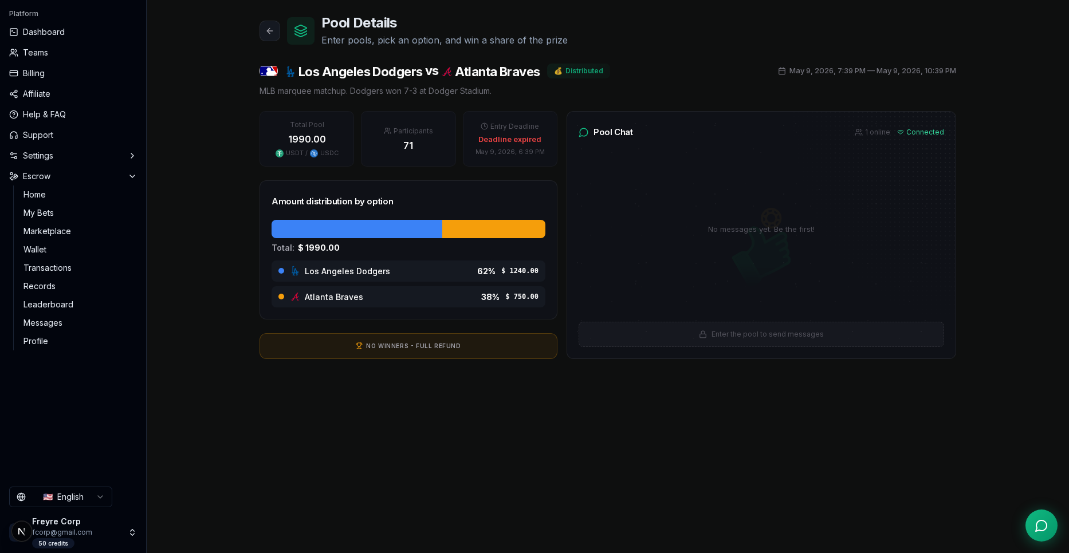
Task: Click the No Winners Full Refund banner
Action: [408, 346]
